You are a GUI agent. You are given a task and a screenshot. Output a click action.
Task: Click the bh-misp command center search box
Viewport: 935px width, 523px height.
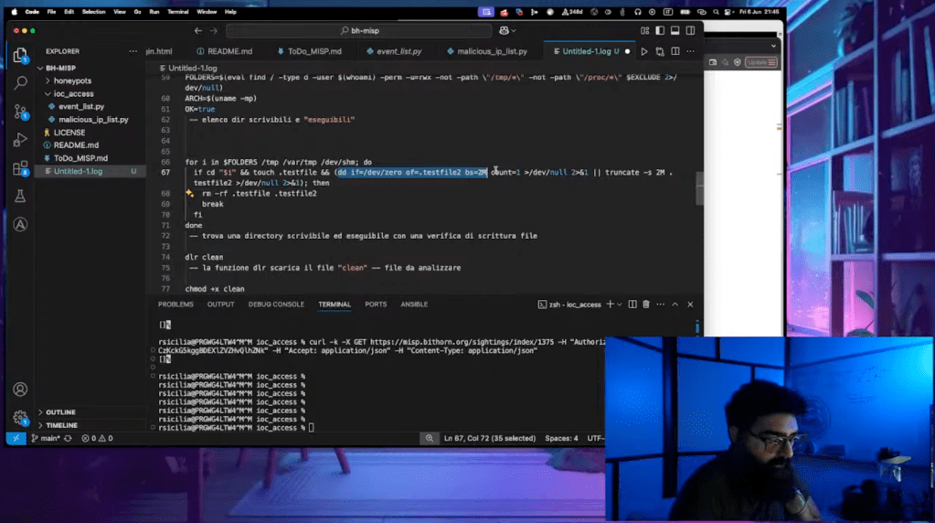pyautogui.click(x=359, y=30)
